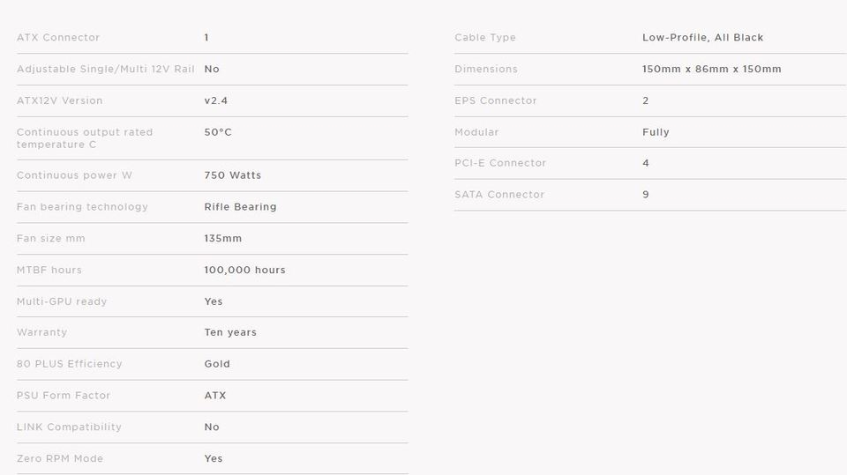The height and width of the screenshot is (475, 847).
Task: Click the SATA Connector label
Action: (x=499, y=195)
